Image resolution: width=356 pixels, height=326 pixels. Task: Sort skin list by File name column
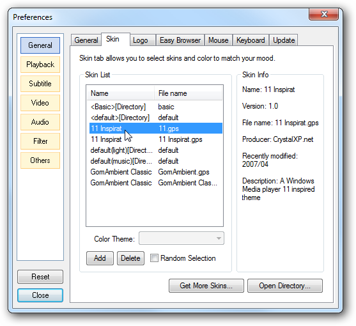point(188,93)
